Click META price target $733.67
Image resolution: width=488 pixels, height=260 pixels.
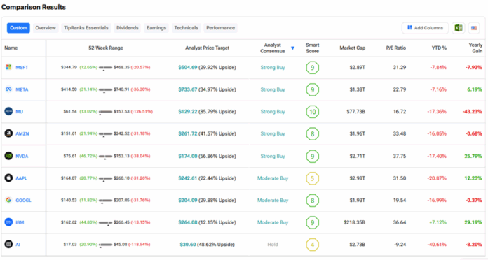188,89
